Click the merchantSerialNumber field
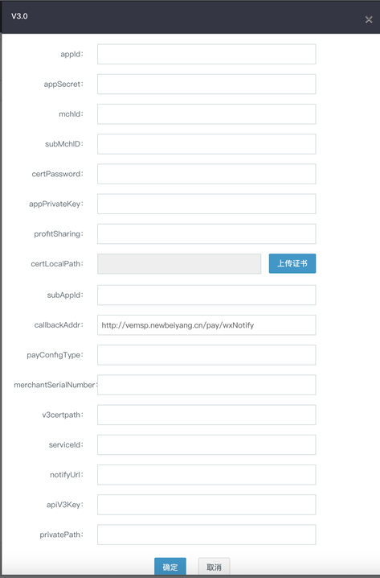The height and width of the screenshot is (578, 380). point(206,385)
